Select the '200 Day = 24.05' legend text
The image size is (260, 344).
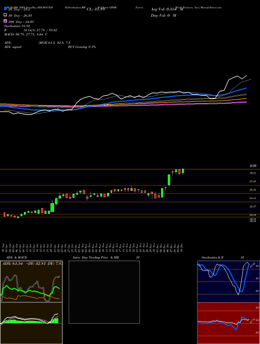pos(21,22)
